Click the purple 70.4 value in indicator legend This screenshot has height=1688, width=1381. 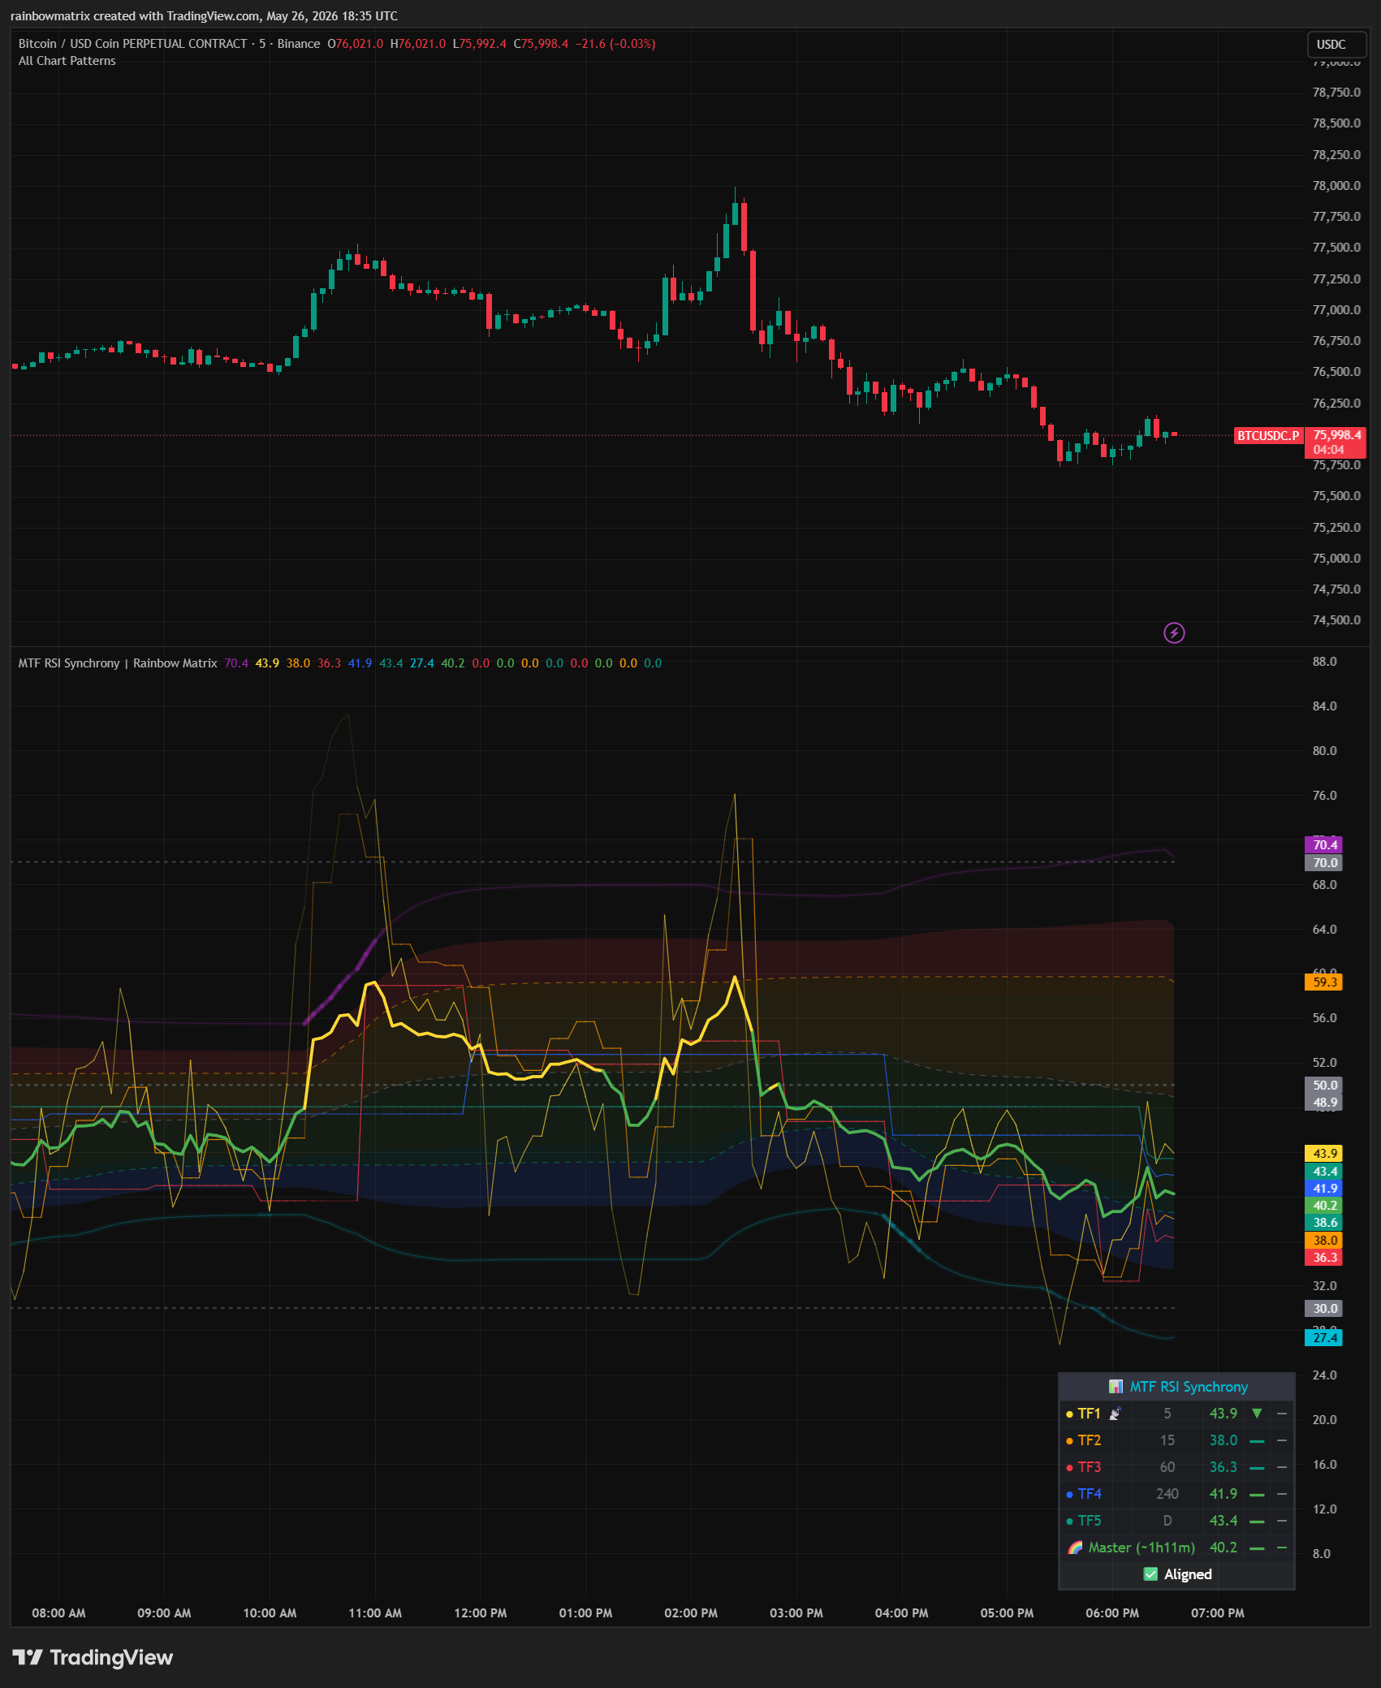point(236,663)
